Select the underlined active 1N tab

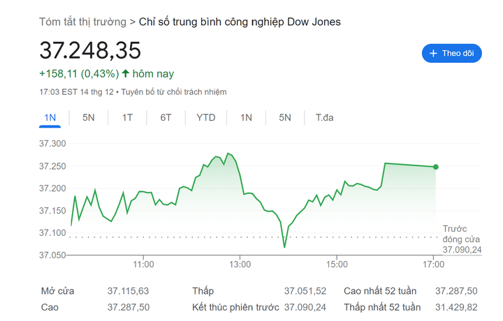coord(50,117)
